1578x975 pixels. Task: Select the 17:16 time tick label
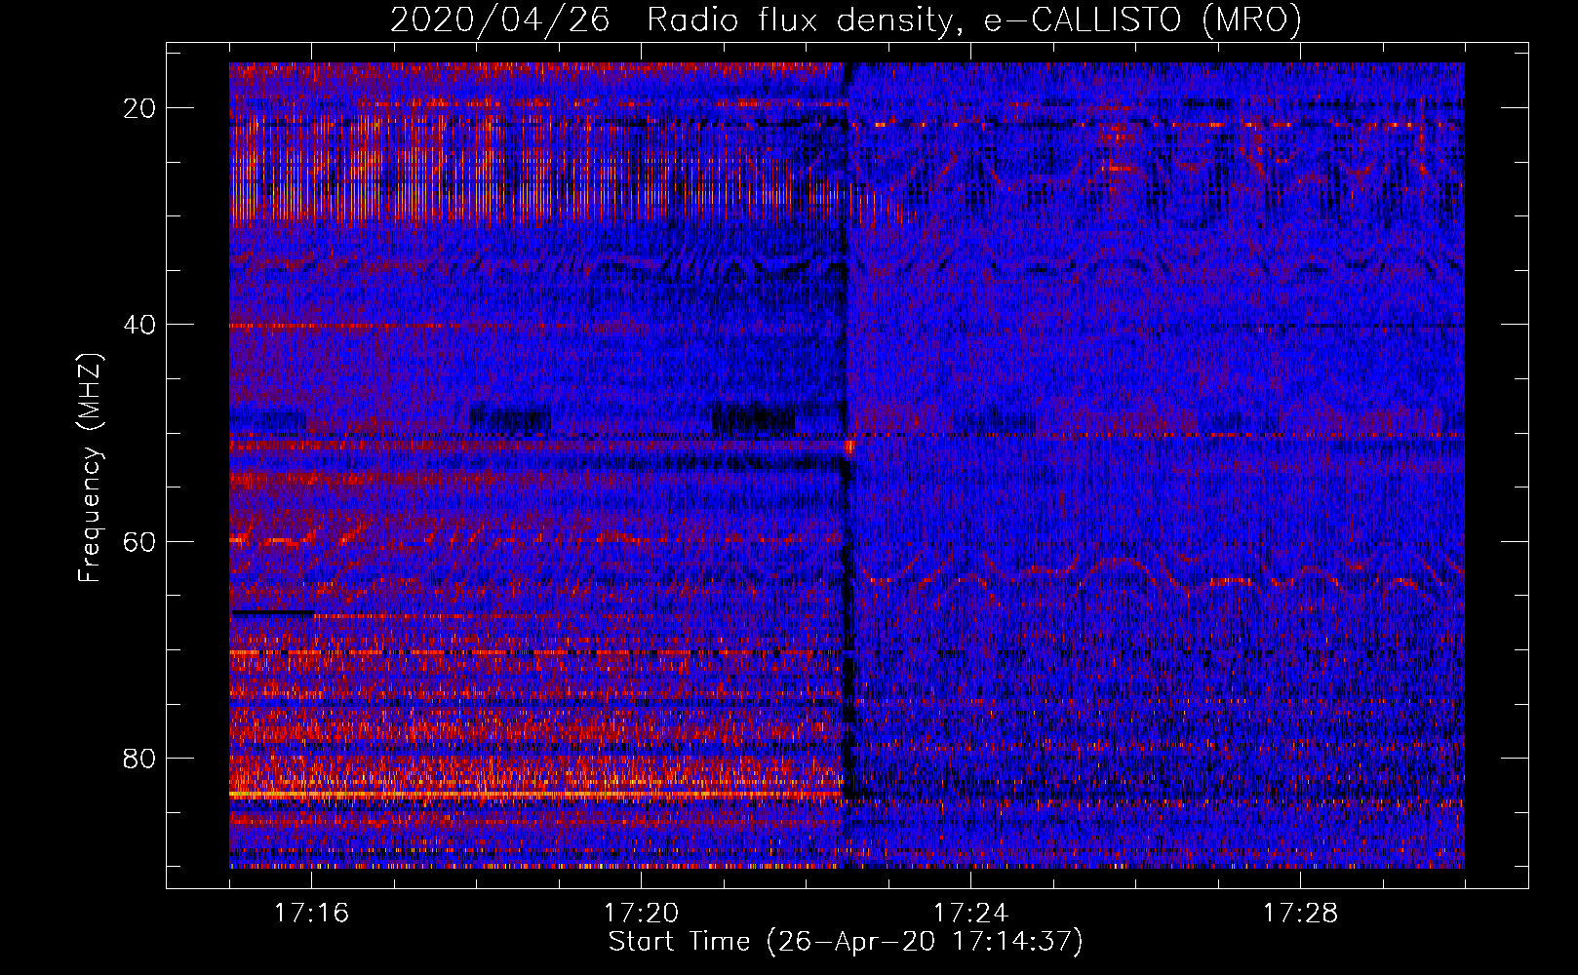[x=311, y=913]
